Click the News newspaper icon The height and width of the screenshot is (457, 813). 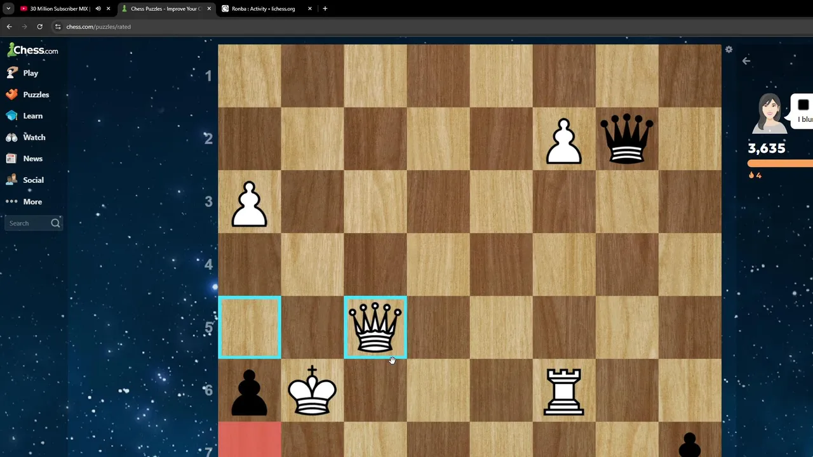[x=11, y=159]
